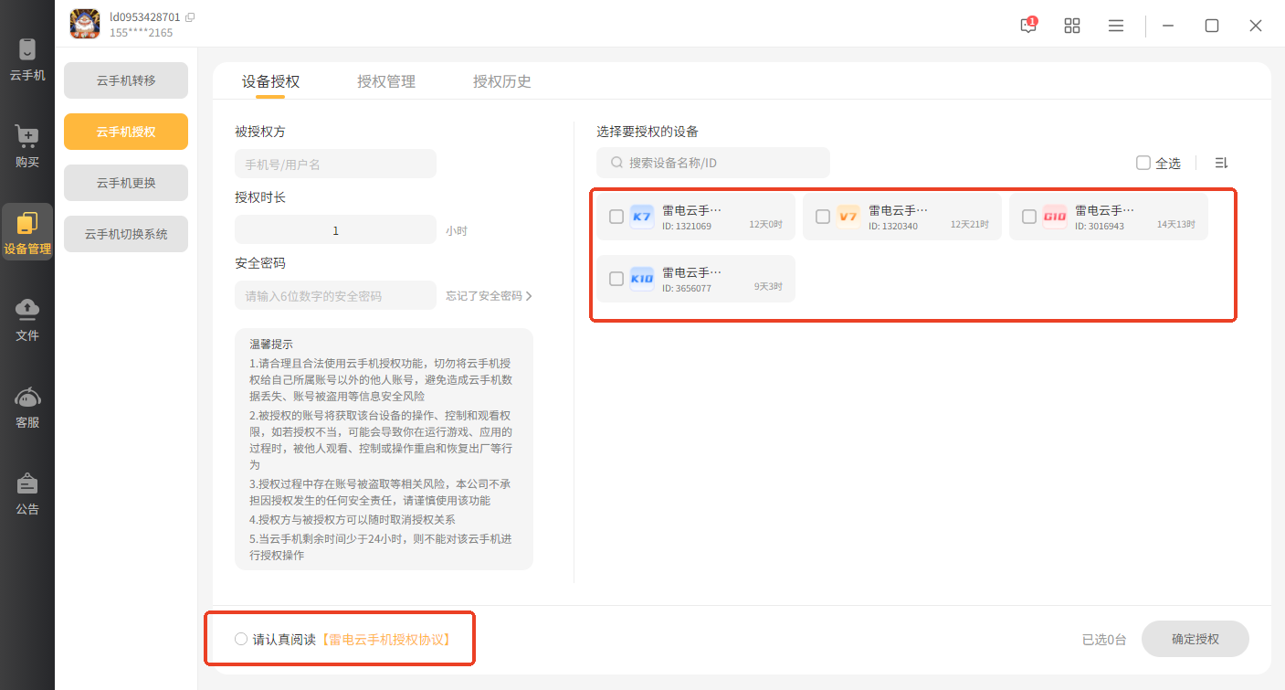Image resolution: width=1285 pixels, height=690 pixels.
Task: Select checkbox for device ID 3656077
Action: [616, 279]
